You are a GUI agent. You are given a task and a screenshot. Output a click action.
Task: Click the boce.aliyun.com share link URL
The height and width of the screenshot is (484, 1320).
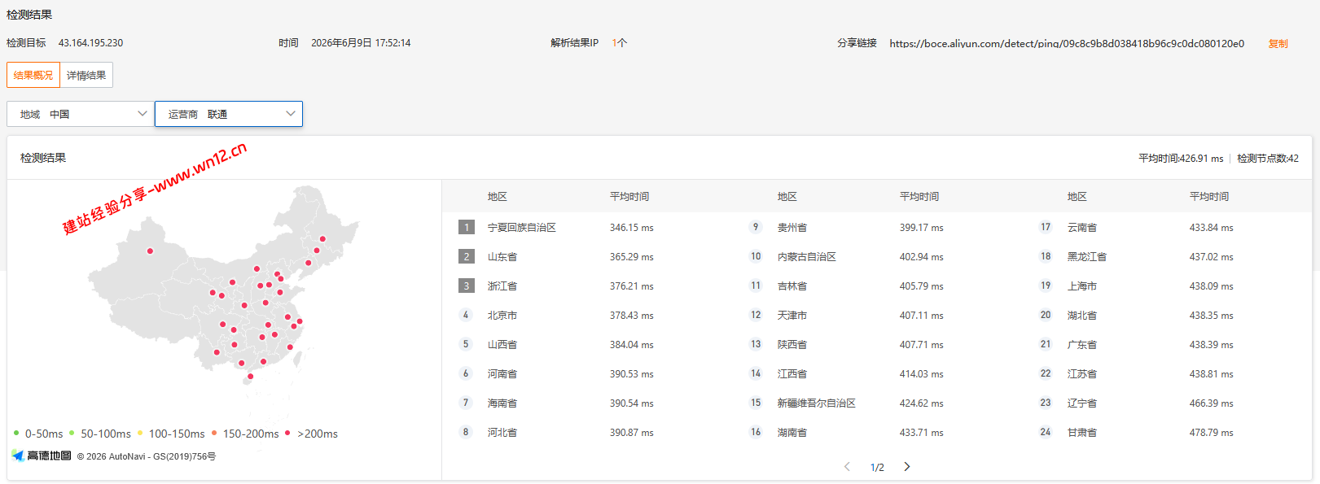tap(1067, 43)
